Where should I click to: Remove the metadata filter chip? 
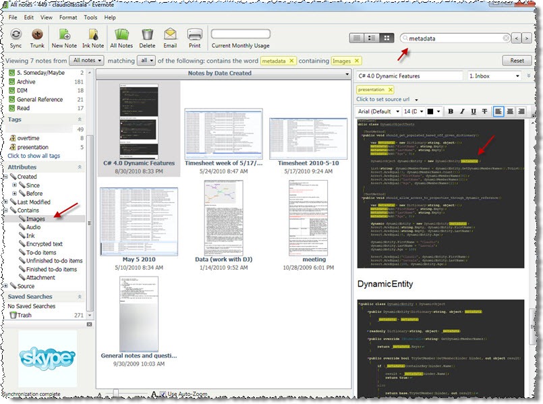[x=291, y=61]
